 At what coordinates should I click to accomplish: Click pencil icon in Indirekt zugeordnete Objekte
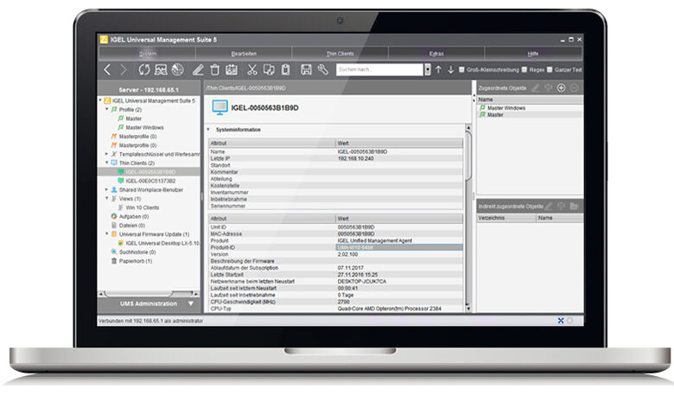click(x=549, y=207)
